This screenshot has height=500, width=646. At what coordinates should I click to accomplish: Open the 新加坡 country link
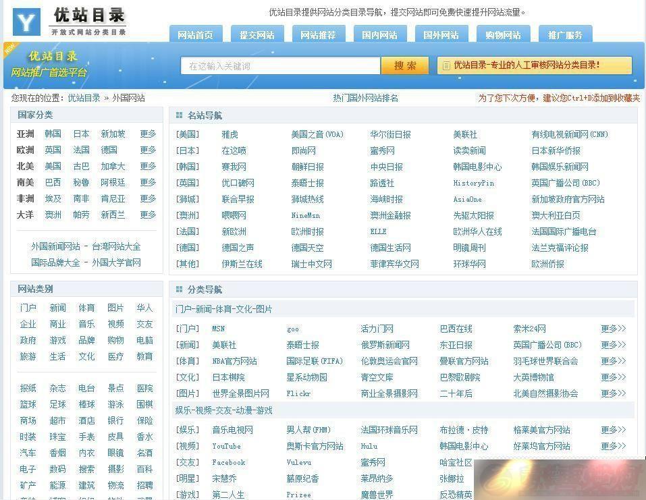click(113, 134)
